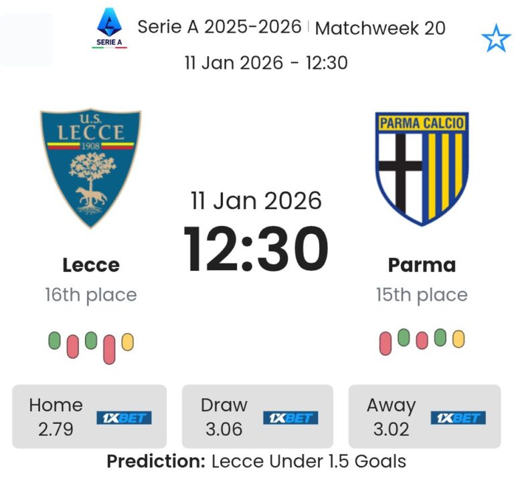The width and height of the screenshot is (514, 480).
Task: Click 1XBET logo in Away odds box
Action: (x=458, y=418)
